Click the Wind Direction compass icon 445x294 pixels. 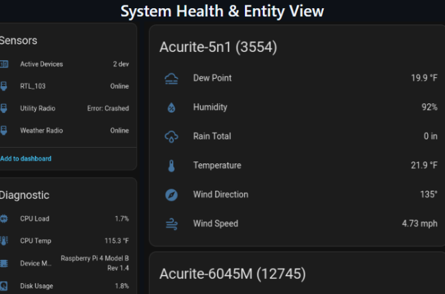coord(171,195)
